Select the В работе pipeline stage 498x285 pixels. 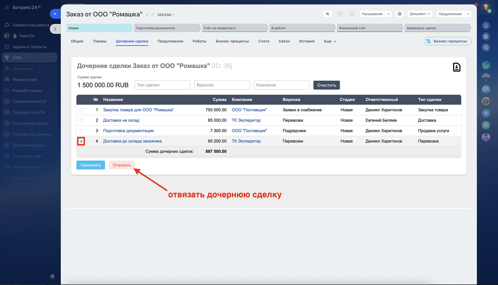(302, 28)
